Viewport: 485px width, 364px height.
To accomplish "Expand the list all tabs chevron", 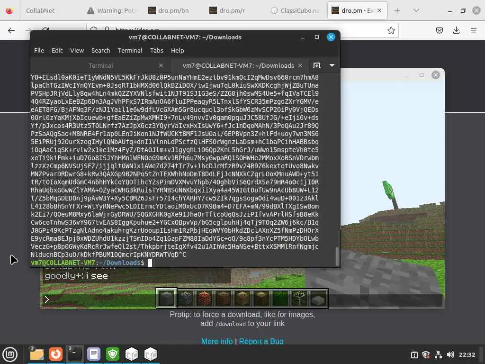I will (416, 10).
